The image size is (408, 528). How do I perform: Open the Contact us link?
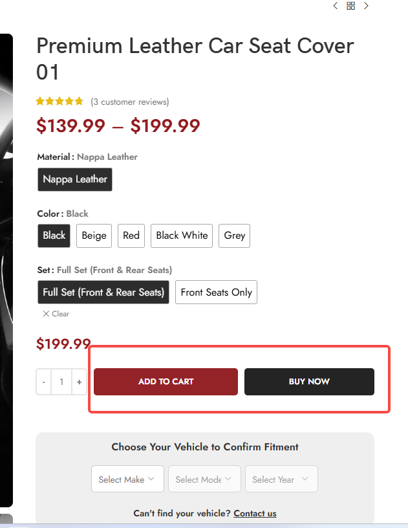[x=255, y=514]
